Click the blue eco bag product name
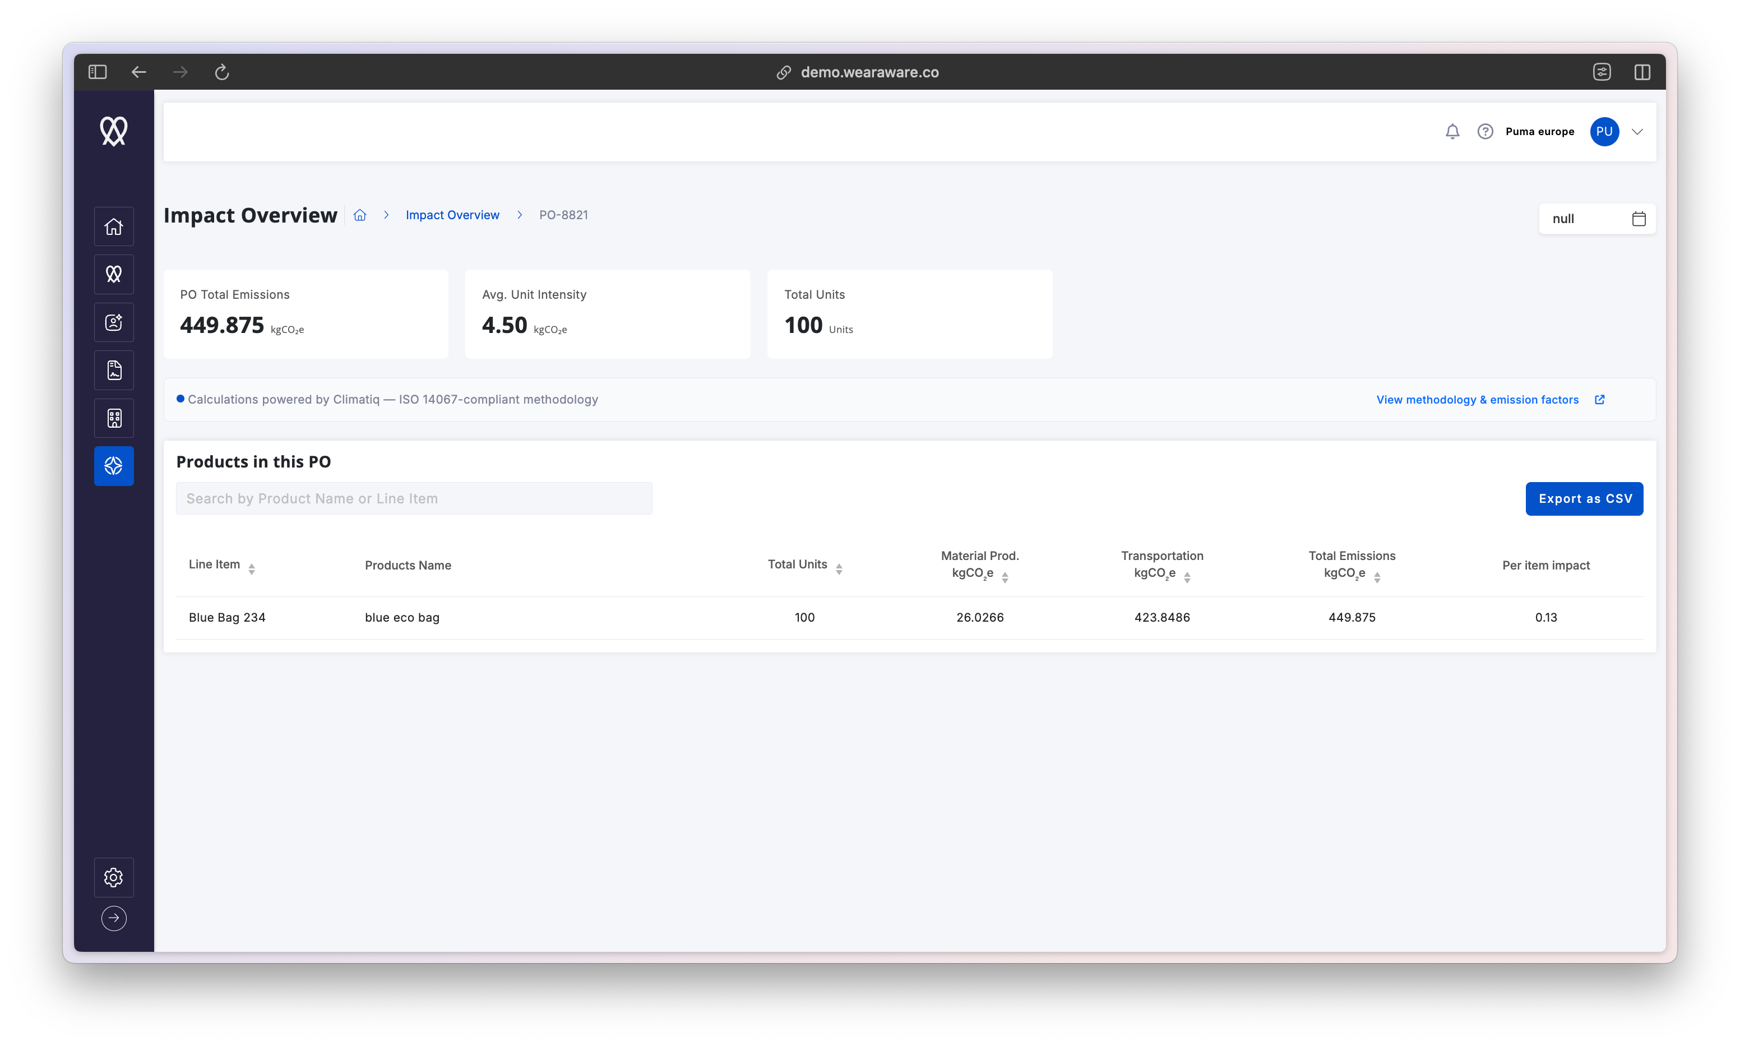 402,617
